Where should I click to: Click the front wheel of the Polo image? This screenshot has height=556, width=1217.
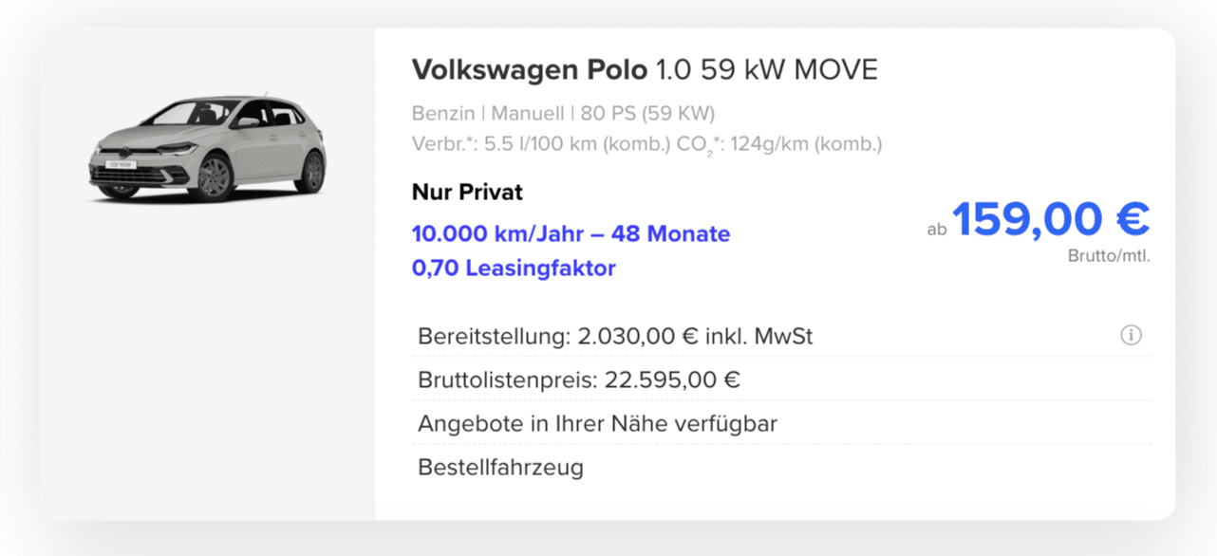[x=215, y=177]
